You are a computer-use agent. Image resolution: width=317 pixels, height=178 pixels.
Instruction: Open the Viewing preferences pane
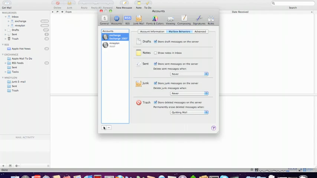pos(170,20)
